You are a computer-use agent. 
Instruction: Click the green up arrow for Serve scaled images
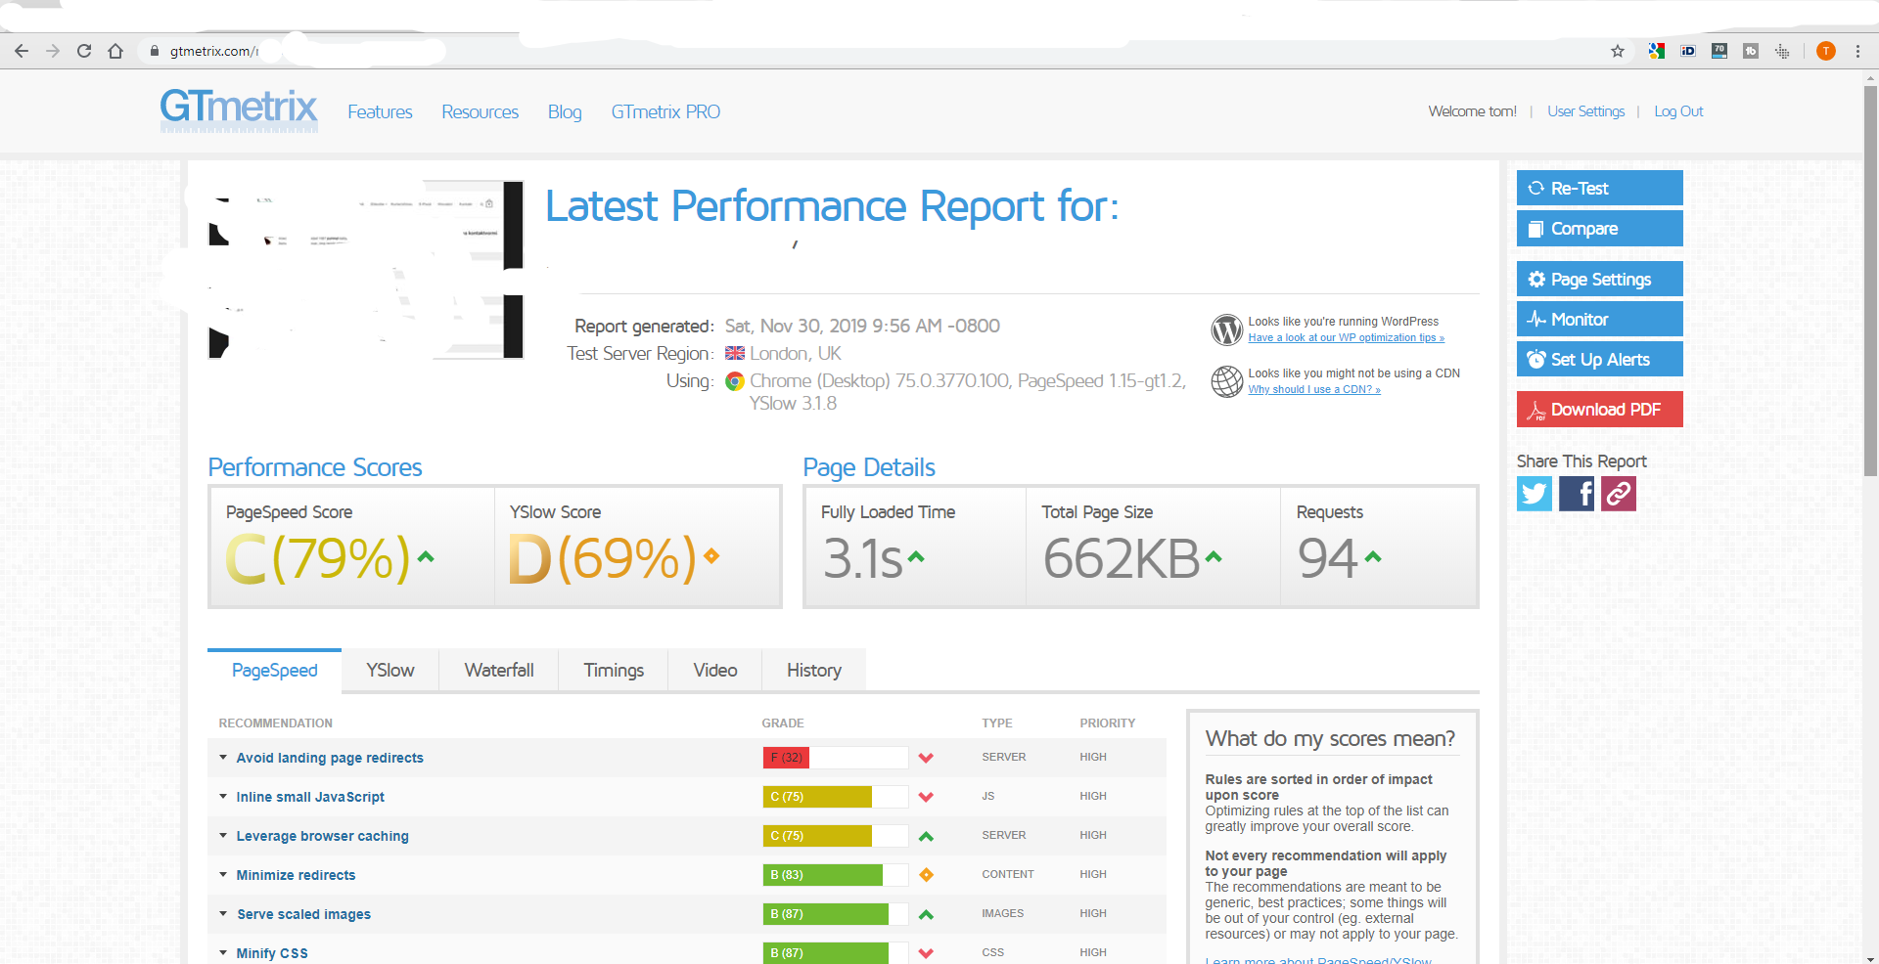926,914
